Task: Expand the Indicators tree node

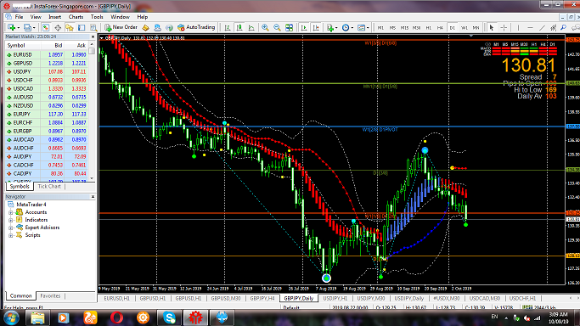Action: [11, 220]
